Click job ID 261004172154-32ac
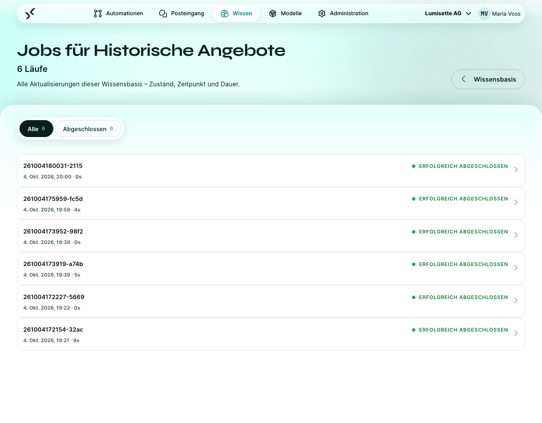 pos(53,330)
